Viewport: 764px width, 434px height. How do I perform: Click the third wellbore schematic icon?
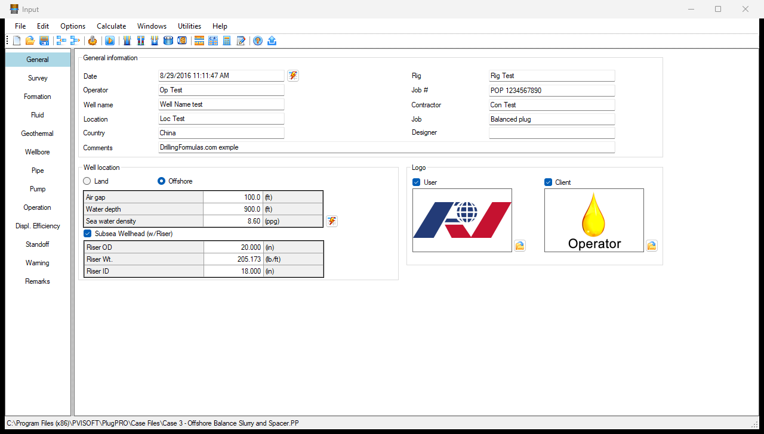pos(155,41)
